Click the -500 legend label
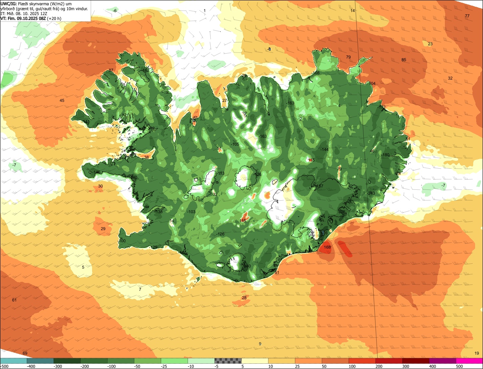The image size is (483, 369). tap(5, 366)
